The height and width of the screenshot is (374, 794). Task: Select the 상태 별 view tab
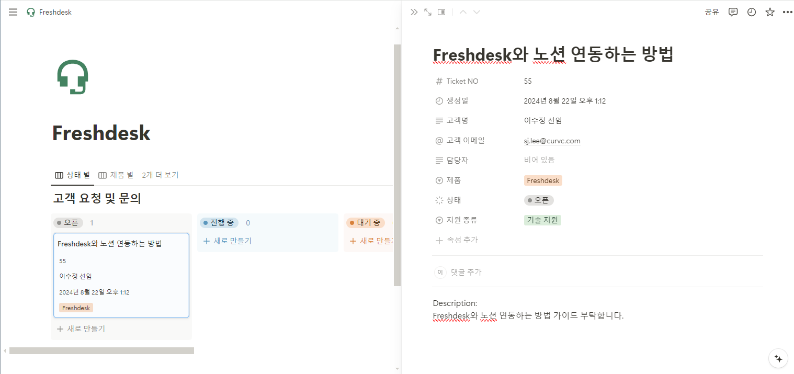click(73, 175)
